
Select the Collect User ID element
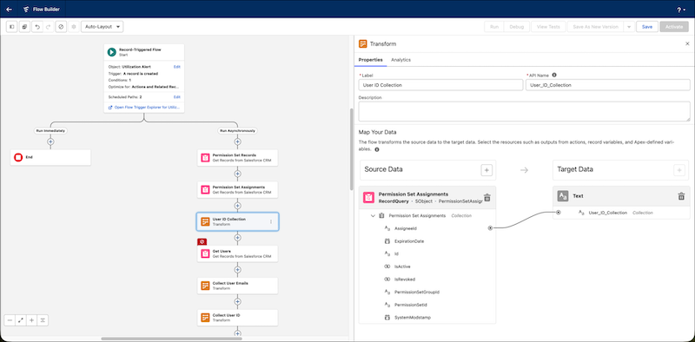tap(237, 318)
